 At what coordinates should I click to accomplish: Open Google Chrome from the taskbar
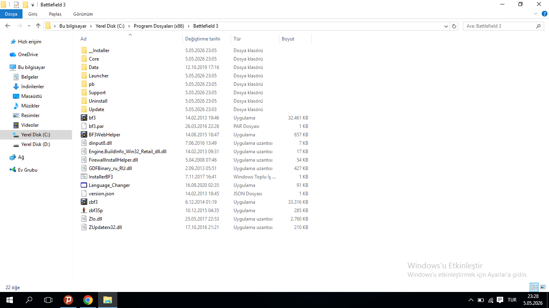click(x=88, y=300)
